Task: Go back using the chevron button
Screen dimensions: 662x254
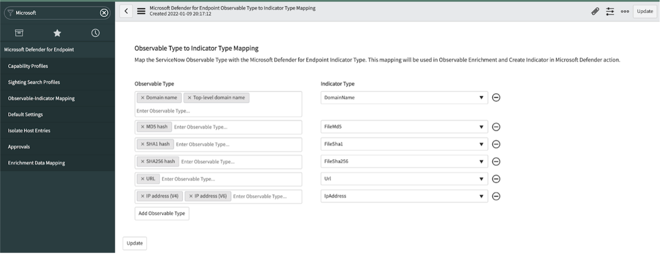Action: [x=126, y=11]
